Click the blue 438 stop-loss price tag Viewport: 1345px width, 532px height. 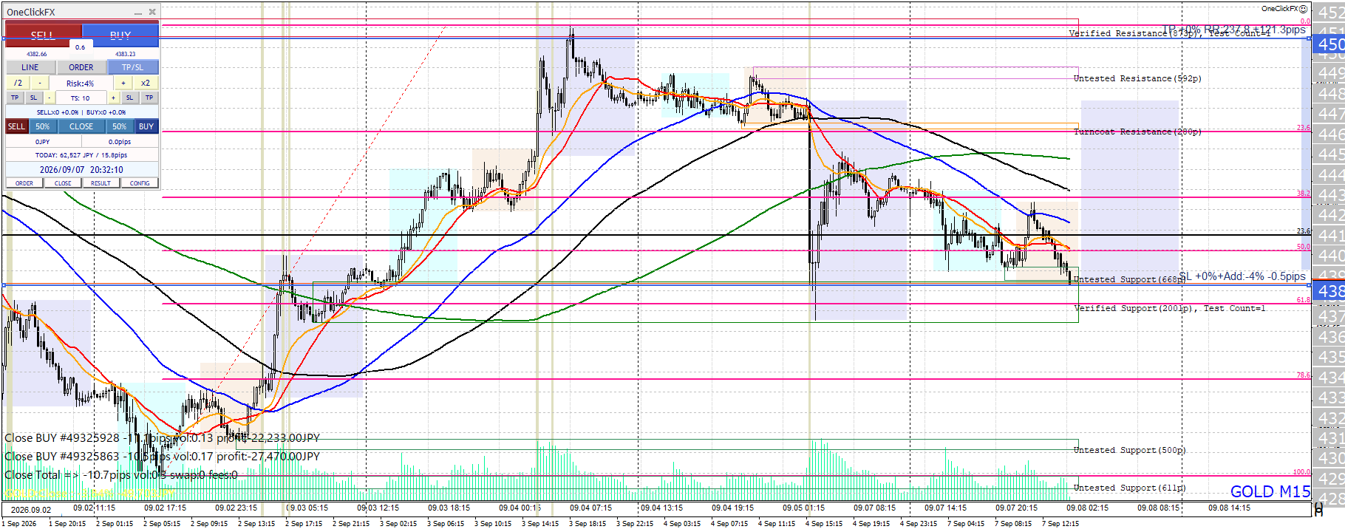coord(1330,291)
